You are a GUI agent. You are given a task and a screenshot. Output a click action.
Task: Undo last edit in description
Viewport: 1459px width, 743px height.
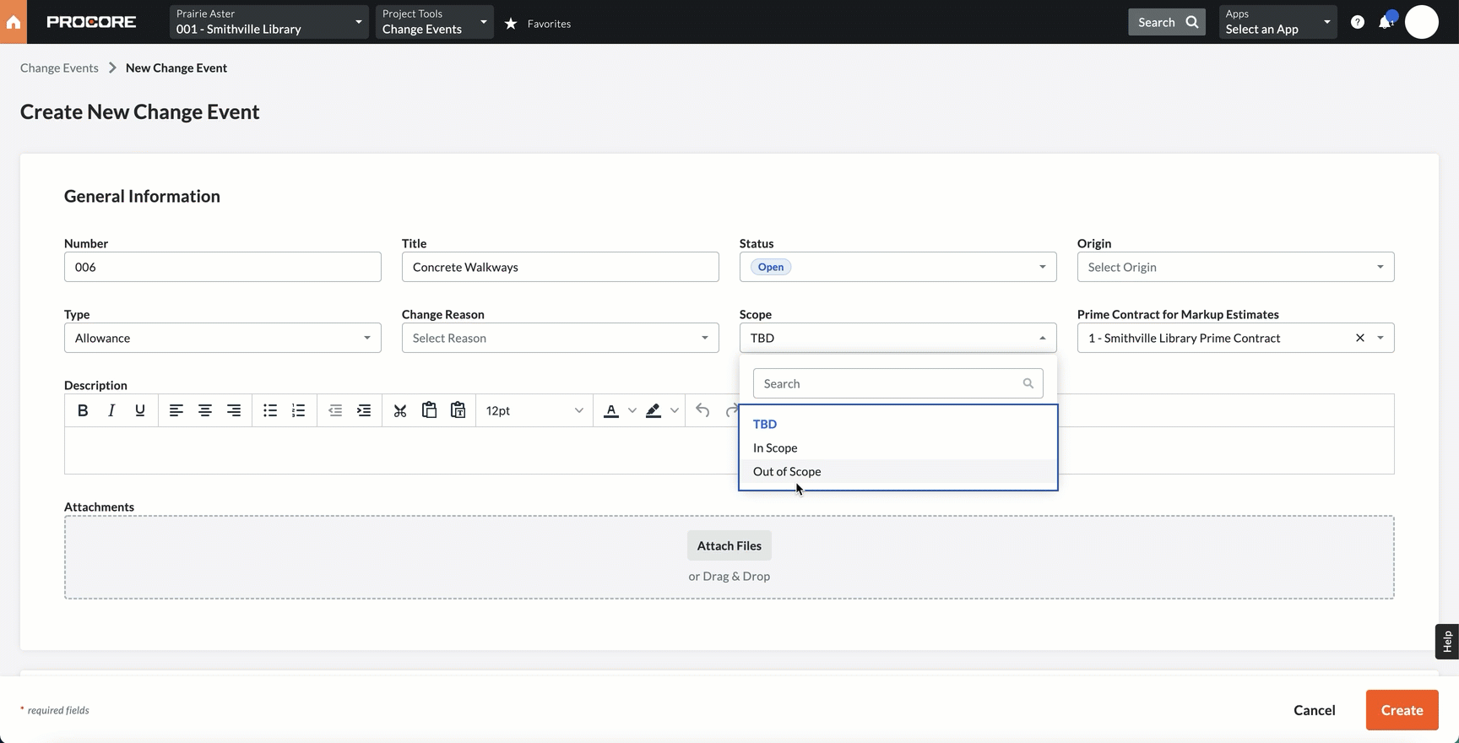(702, 410)
